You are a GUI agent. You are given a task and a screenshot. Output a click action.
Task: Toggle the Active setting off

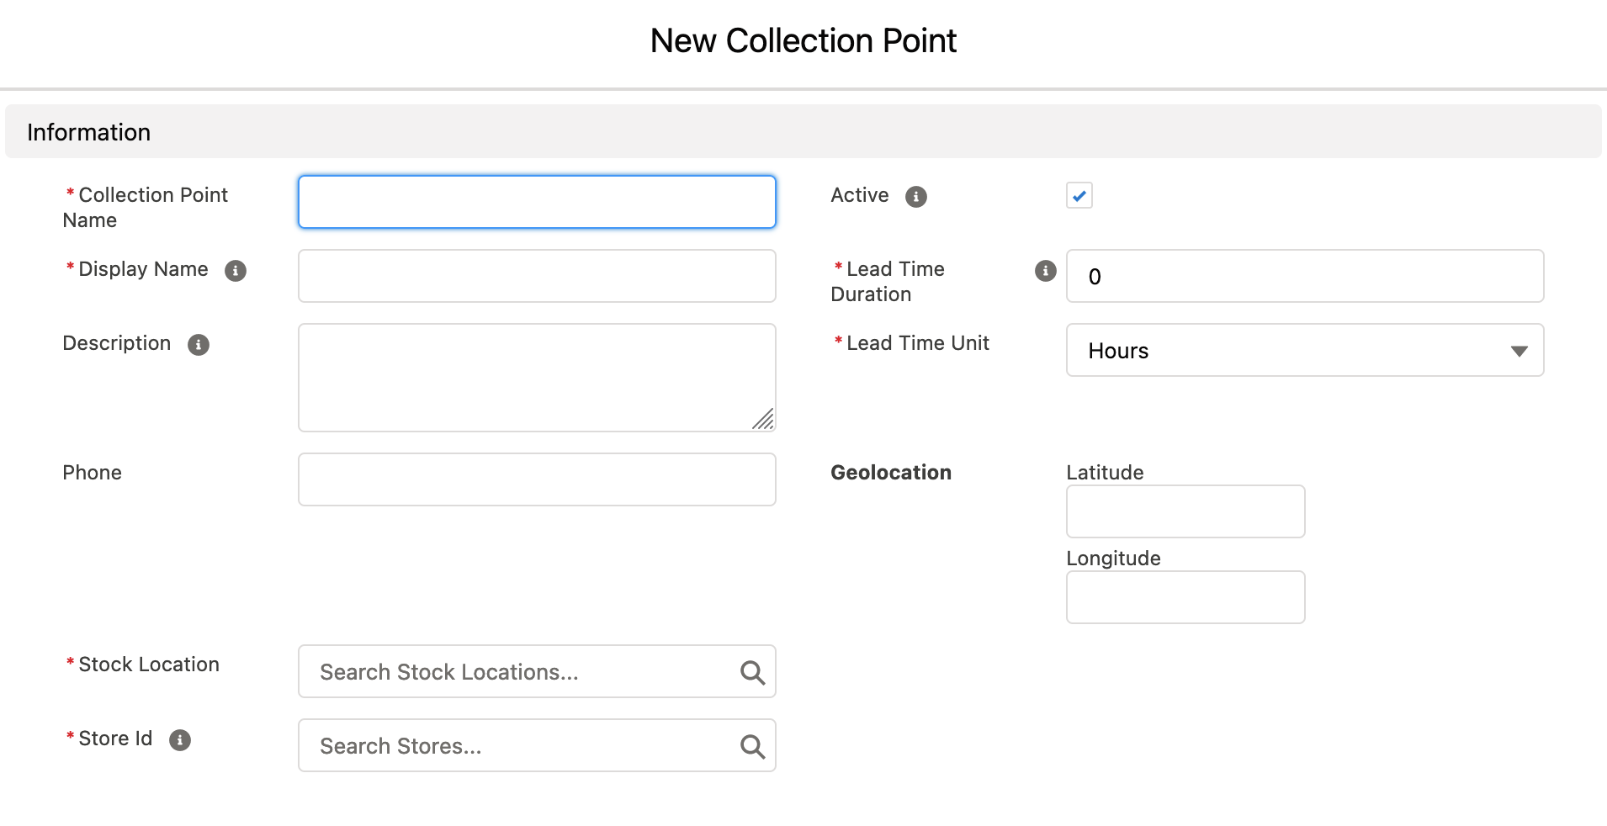(1079, 195)
